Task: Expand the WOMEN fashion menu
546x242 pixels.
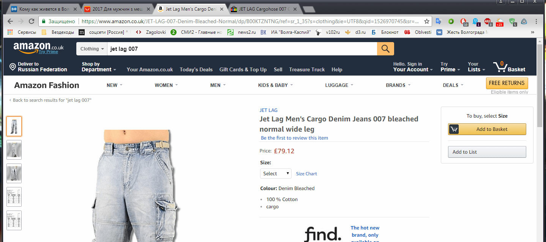Action: 166,85
